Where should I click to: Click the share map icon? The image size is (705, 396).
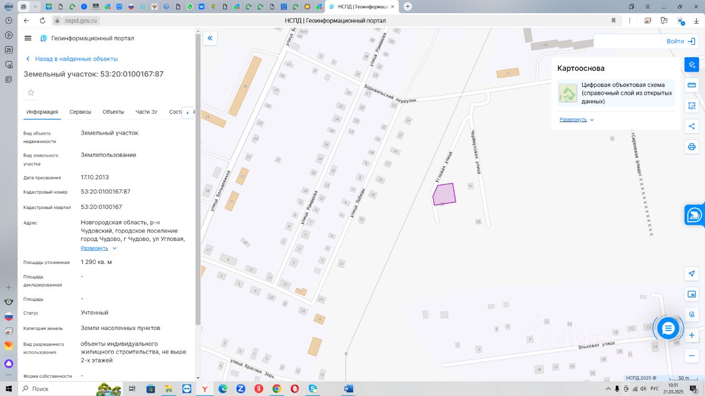(692, 126)
